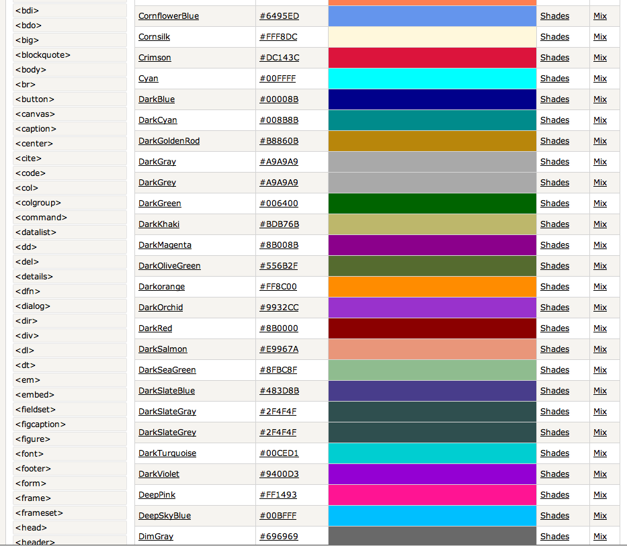
Task: Select the <datalist> sidebar entry
Action: tap(70, 232)
